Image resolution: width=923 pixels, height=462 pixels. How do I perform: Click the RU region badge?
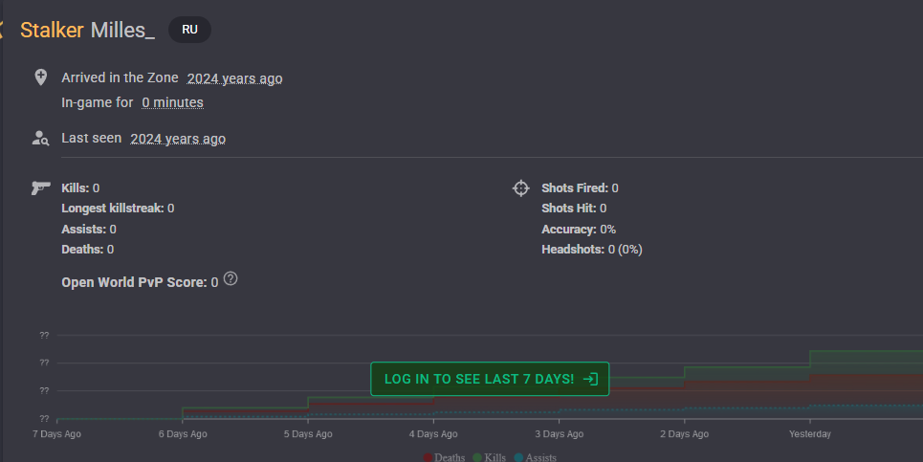tap(189, 30)
